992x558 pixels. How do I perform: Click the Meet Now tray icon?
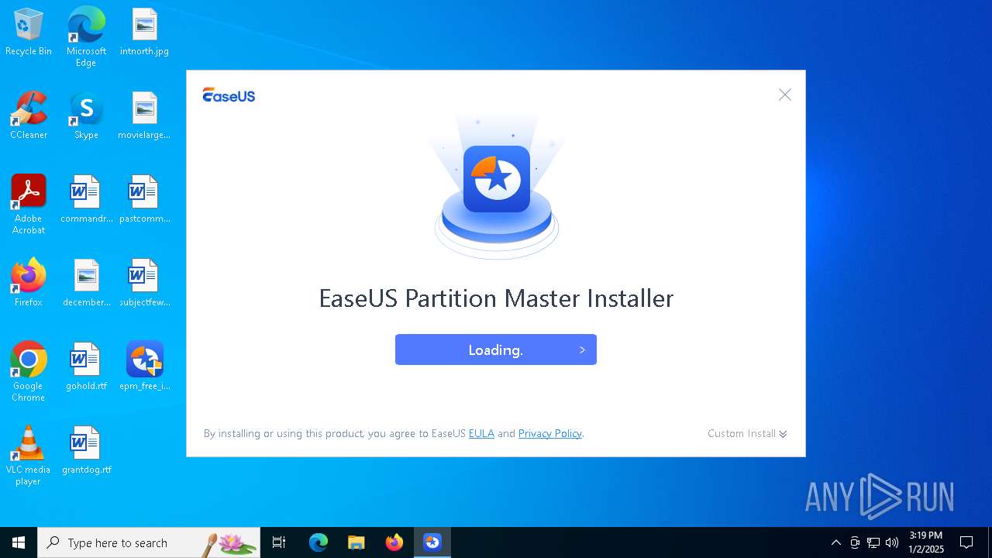[855, 542]
